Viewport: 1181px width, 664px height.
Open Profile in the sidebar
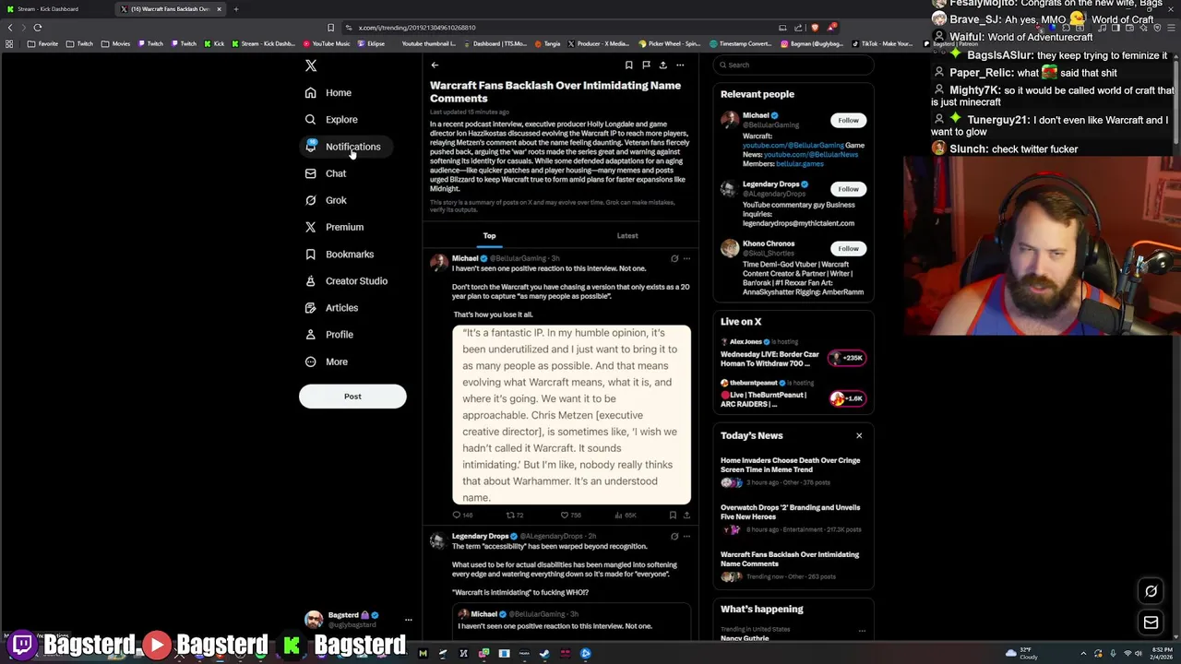(x=329, y=334)
